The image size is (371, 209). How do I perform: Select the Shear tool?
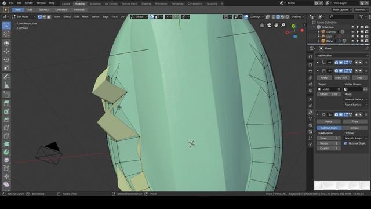click(x=6, y=185)
